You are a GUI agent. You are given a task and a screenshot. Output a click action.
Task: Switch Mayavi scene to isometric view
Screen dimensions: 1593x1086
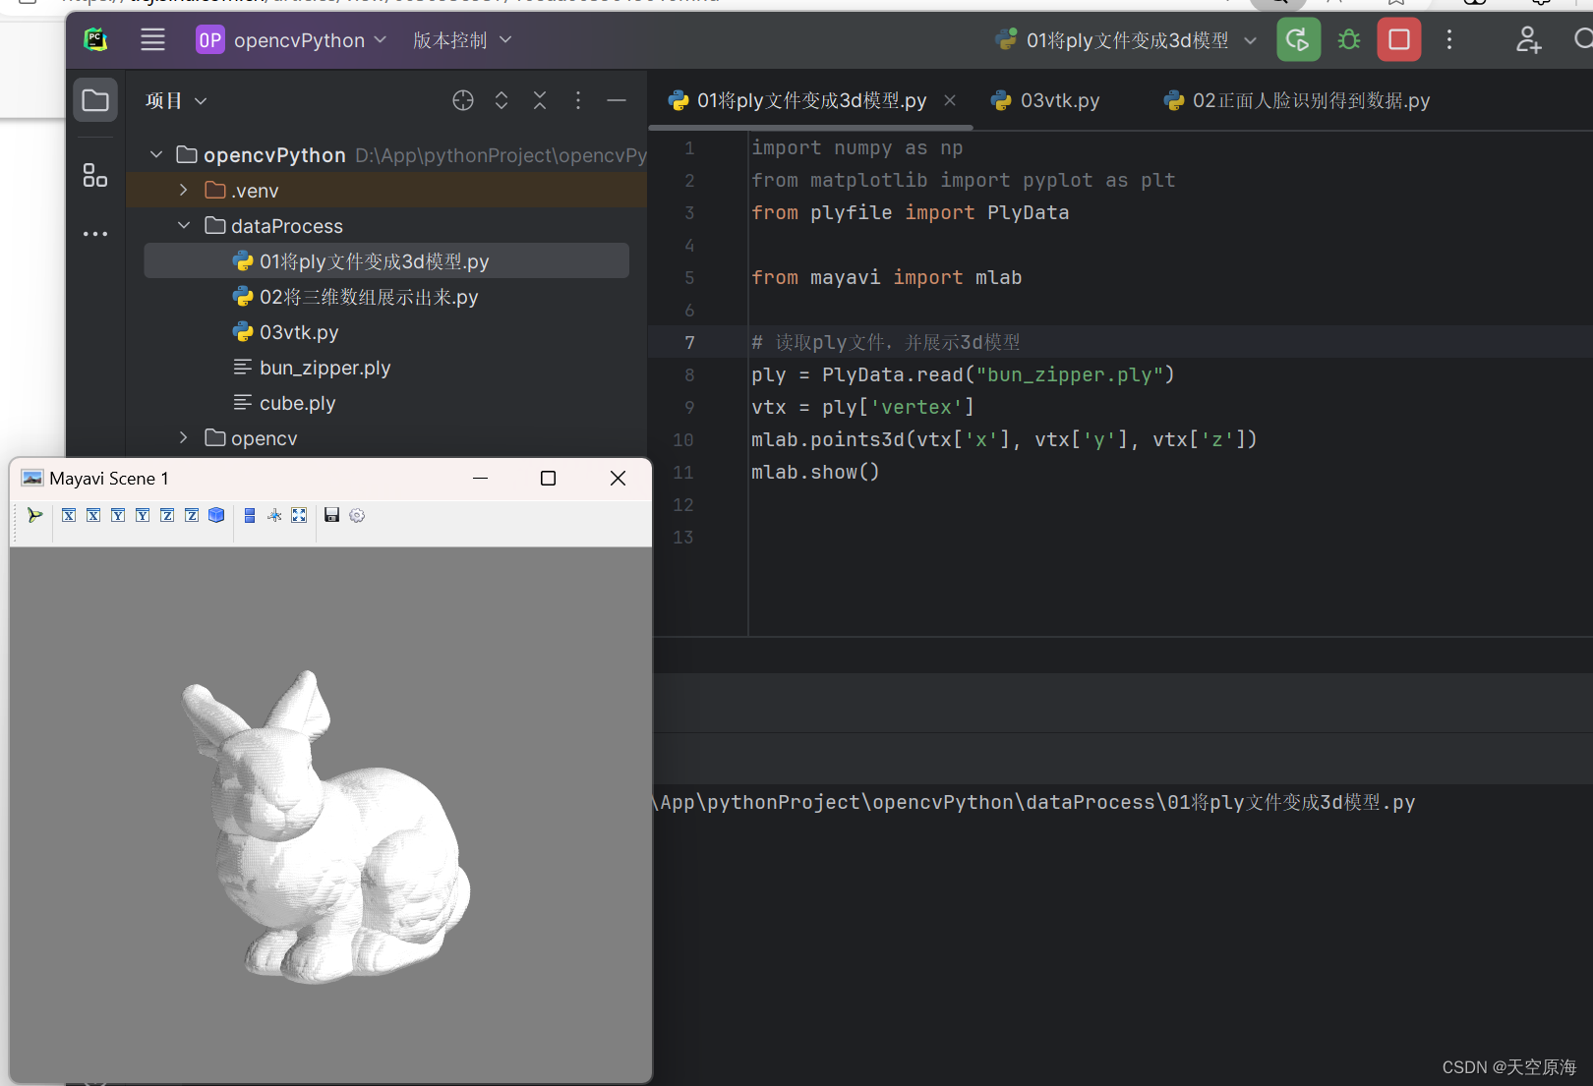pyautogui.click(x=216, y=515)
